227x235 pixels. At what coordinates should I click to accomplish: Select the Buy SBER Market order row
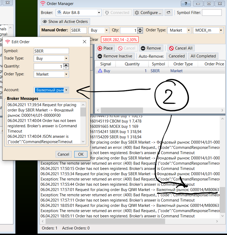click(x=160, y=71)
